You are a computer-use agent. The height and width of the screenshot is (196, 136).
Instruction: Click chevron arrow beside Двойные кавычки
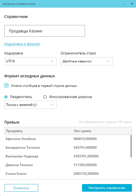108,61
